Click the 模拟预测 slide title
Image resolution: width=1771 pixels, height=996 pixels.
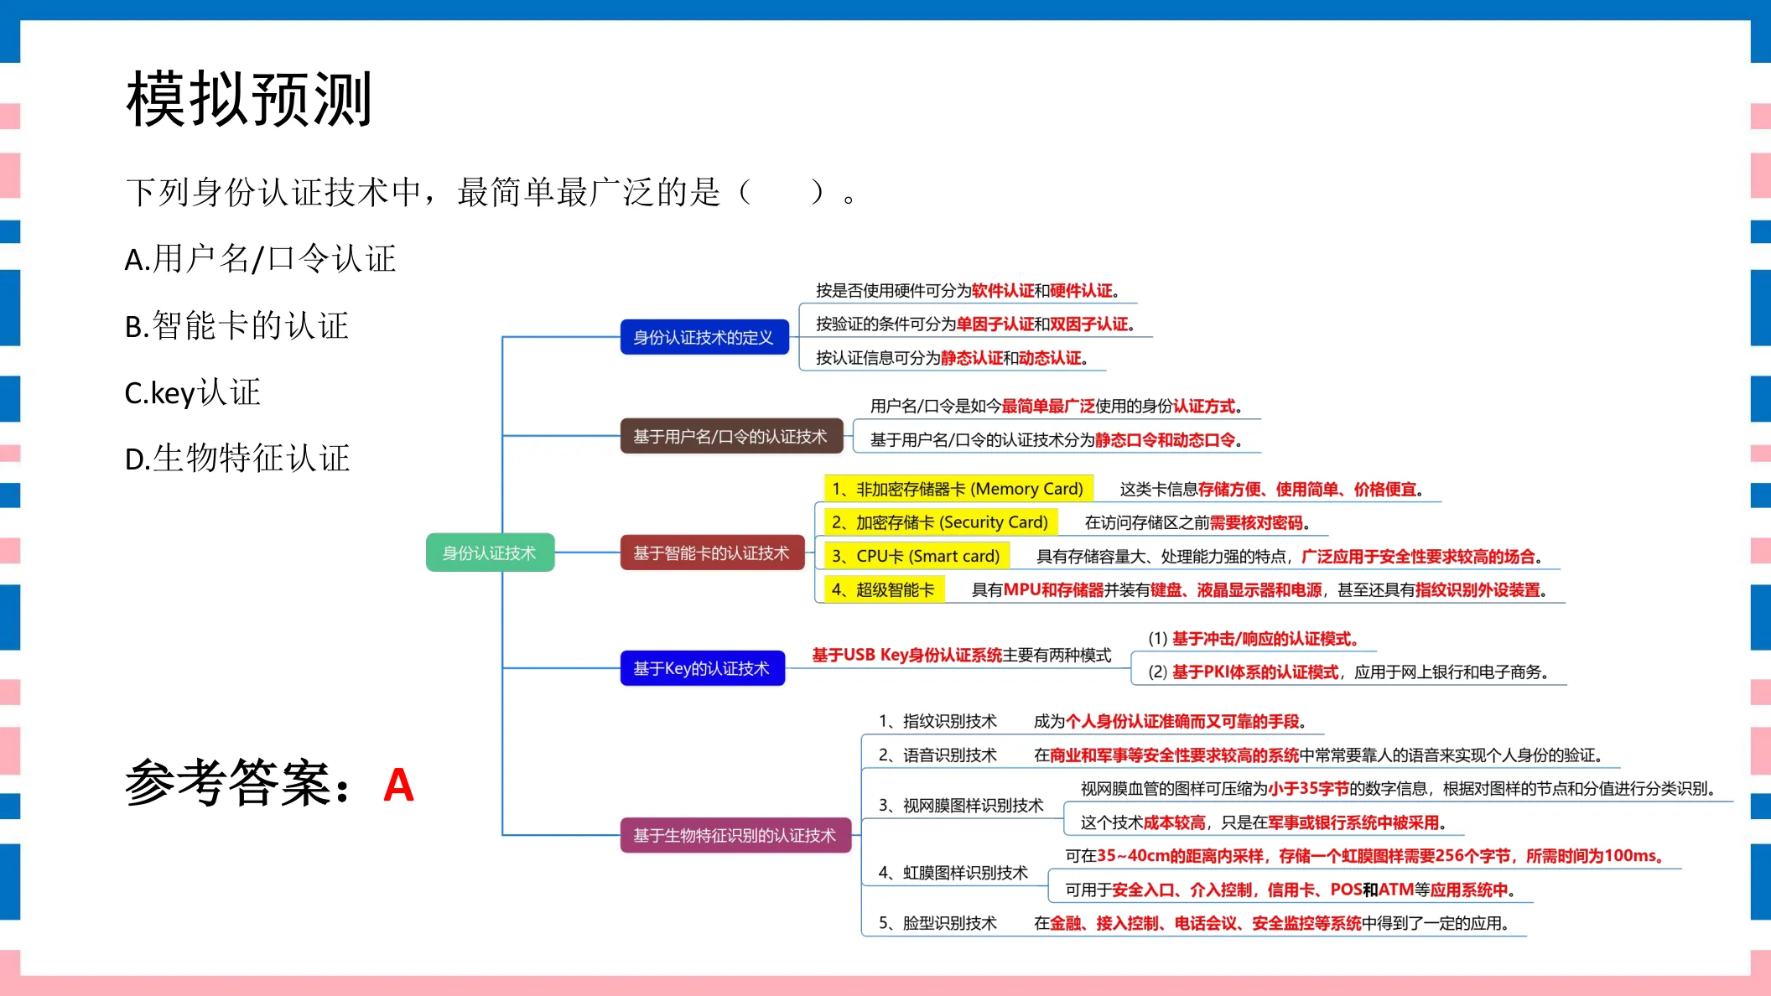click(x=249, y=99)
